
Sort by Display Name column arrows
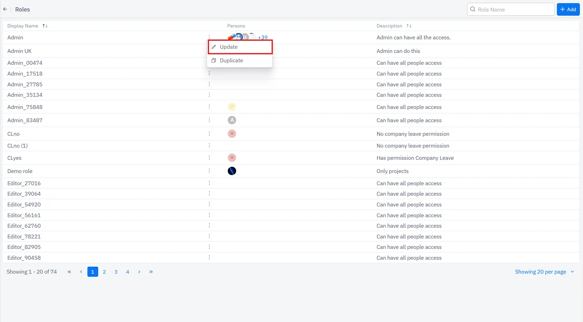click(45, 26)
